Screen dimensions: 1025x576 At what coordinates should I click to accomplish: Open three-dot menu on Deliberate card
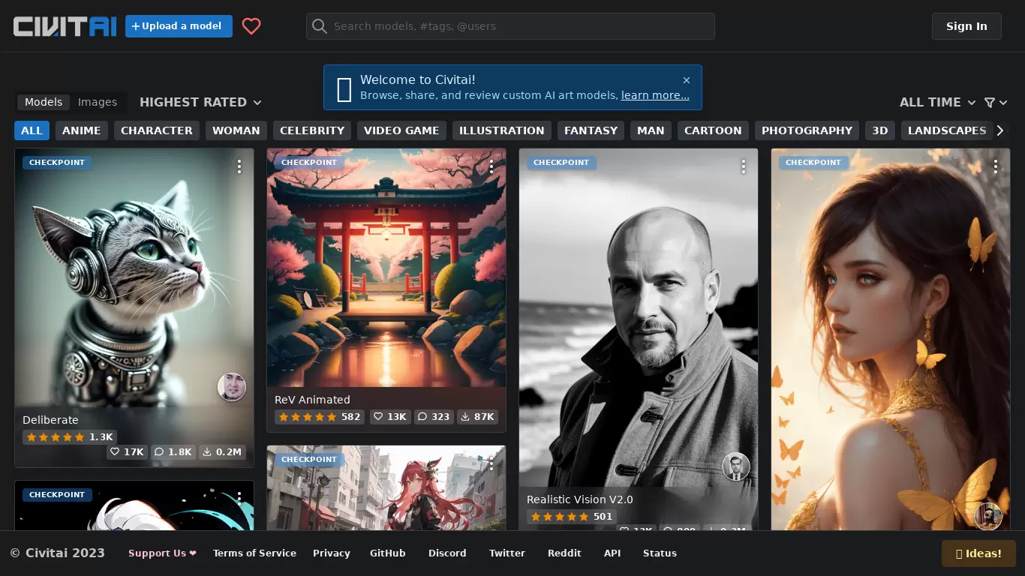click(239, 166)
